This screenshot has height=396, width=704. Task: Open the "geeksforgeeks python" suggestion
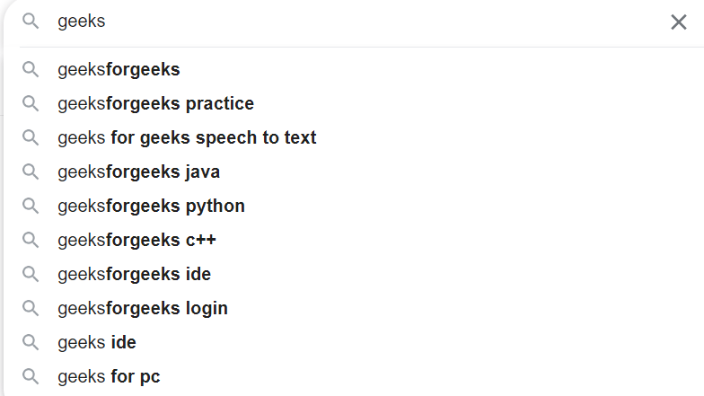(151, 206)
